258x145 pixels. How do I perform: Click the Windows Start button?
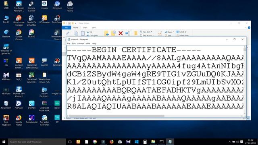[x=4, y=142]
